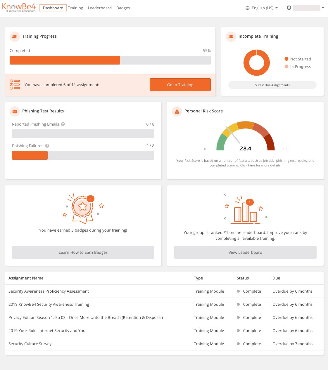Screen dimensions: 328x370
Task: Click the View Leaderboard button
Action: pos(245,252)
